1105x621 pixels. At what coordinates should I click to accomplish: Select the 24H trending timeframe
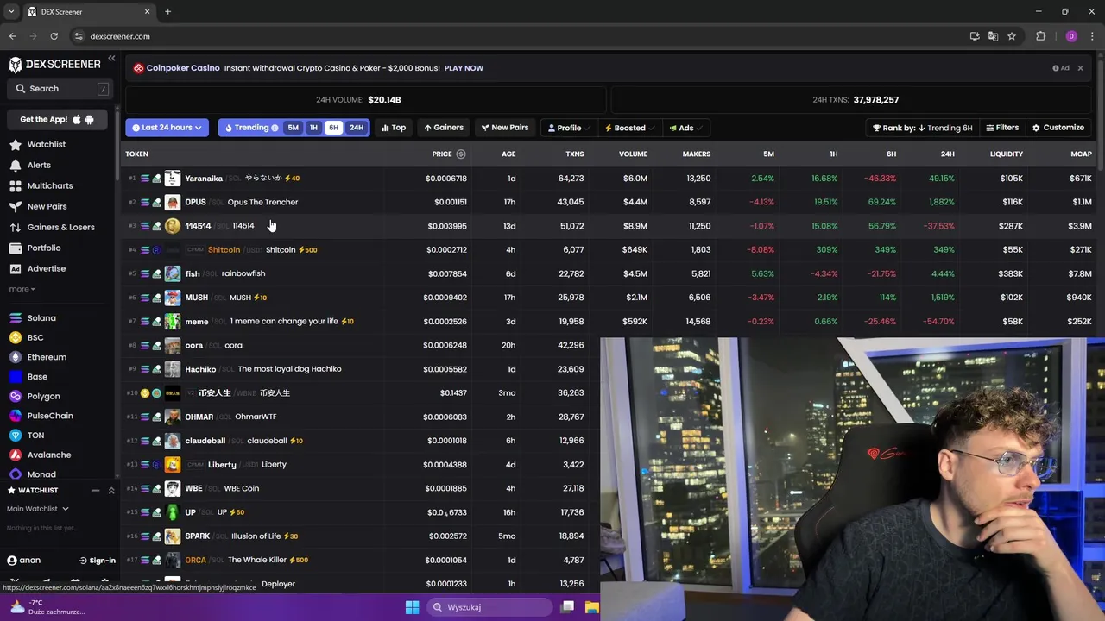pyautogui.click(x=357, y=128)
